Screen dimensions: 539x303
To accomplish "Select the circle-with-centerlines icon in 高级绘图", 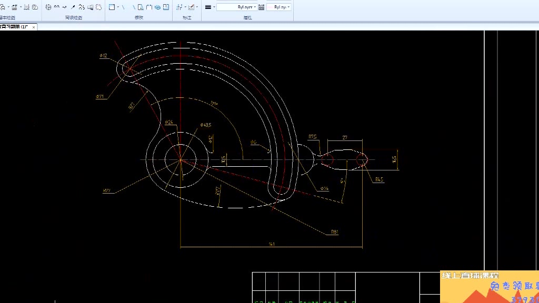I will (x=48, y=7).
